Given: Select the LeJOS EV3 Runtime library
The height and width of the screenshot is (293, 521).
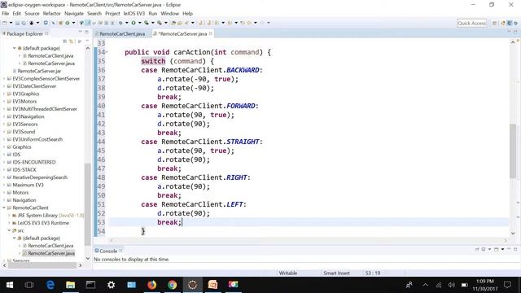Looking at the screenshot, I should tap(43, 223).
